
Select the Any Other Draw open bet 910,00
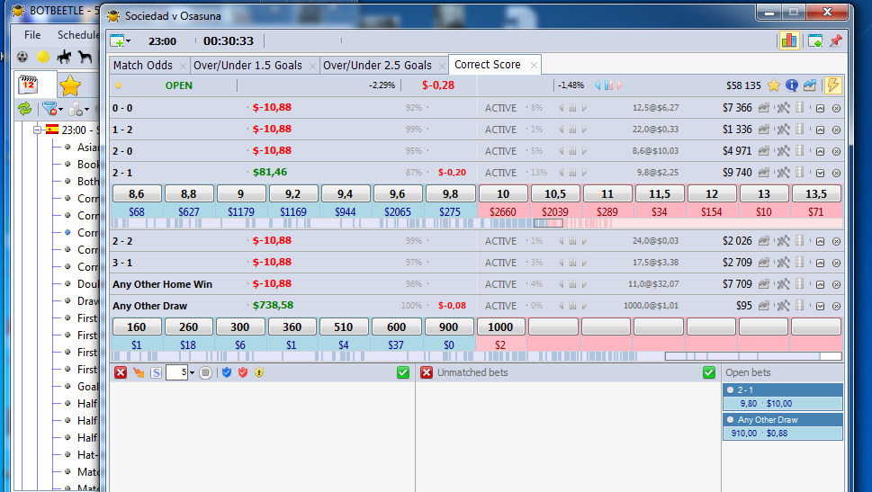(783, 433)
